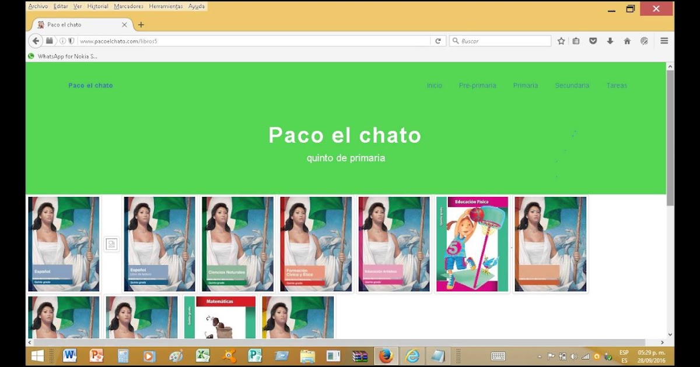Click the Inicio navigation link
Screen dimensions: 700x367
pyautogui.click(x=434, y=86)
